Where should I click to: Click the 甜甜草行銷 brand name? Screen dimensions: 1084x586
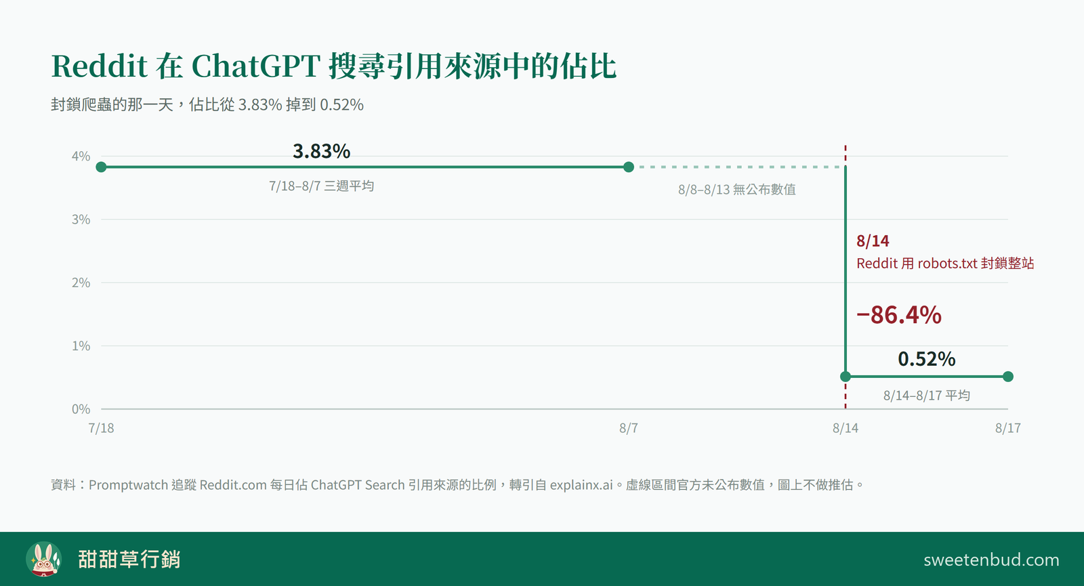click(x=129, y=560)
